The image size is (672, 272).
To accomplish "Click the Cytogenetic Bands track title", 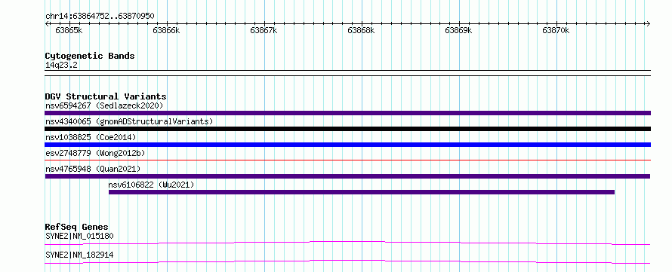I will (x=90, y=56).
